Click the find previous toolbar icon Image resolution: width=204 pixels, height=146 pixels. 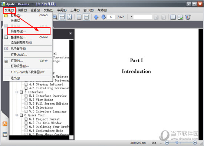pyautogui.click(x=157, y=17)
